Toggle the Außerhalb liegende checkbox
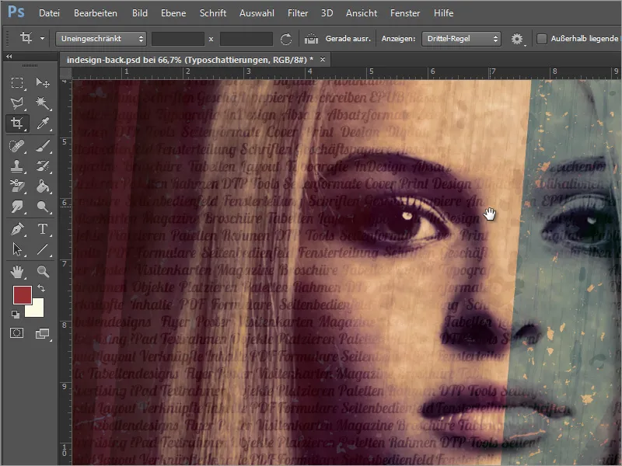 pyautogui.click(x=541, y=38)
